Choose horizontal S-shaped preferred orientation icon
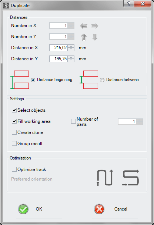The height and width of the screenshot is (225, 154). click(131, 178)
